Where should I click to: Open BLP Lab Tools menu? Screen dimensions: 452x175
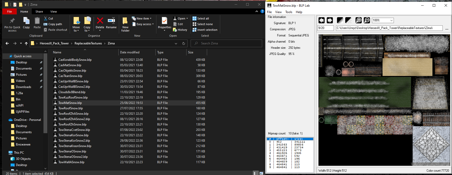coord(289,12)
